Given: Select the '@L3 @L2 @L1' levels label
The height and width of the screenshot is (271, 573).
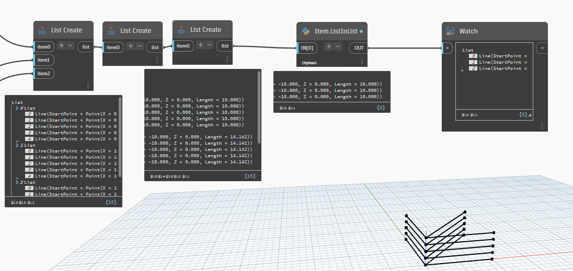Looking at the screenshot, I should pyautogui.click(x=23, y=202).
